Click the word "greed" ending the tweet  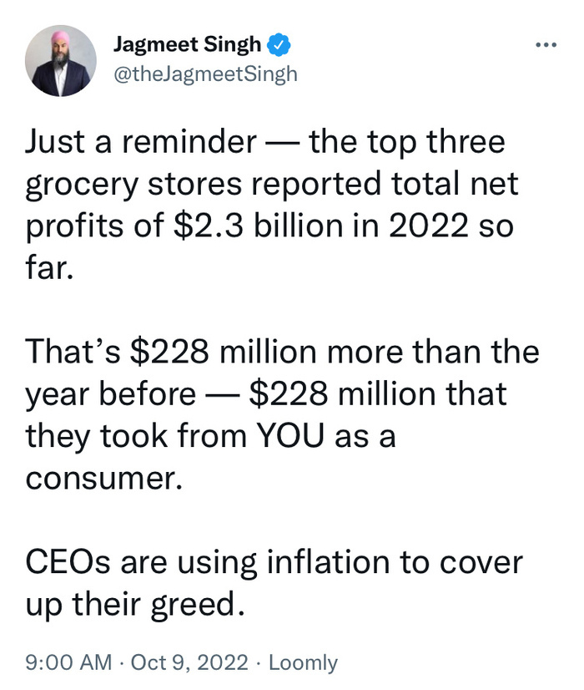(198, 603)
